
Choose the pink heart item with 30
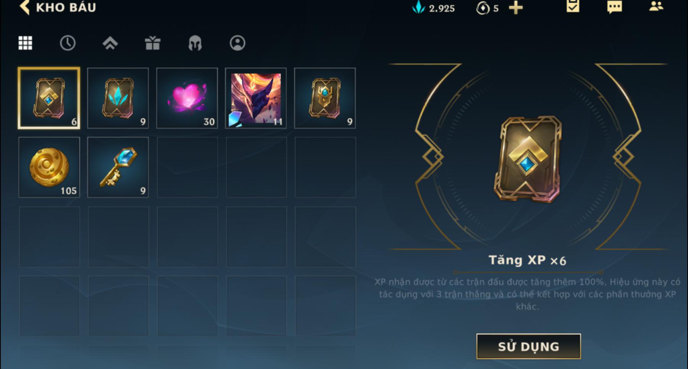187,98
